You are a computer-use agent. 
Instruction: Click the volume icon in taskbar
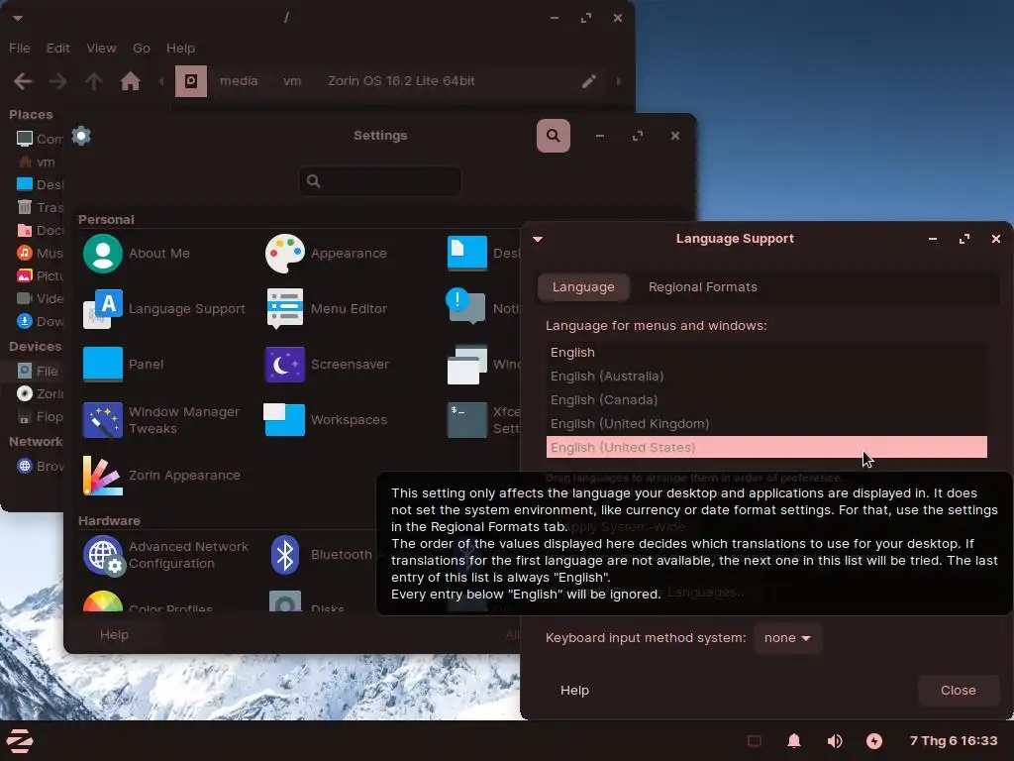pos(834,741)
